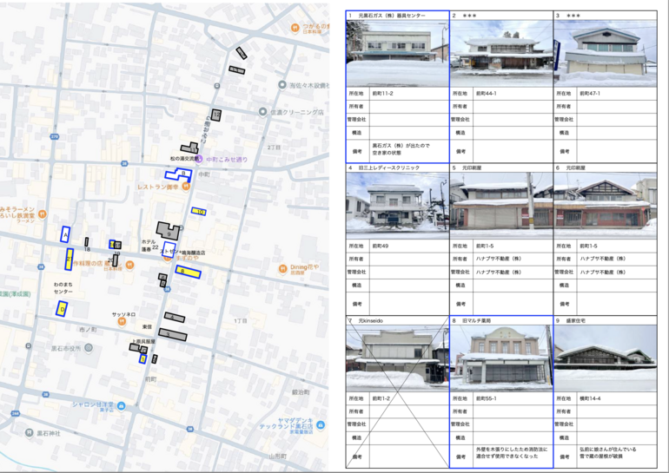Select the 信濃クリーニング店 map marker
Screen dimensions: 669x473
[x=262, y=112]
